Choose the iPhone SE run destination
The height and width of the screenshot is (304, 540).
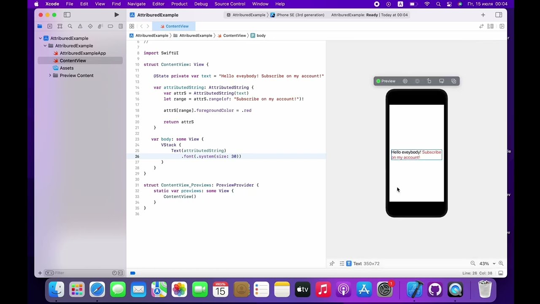coord(297,15)
